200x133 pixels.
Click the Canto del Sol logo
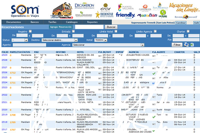pos(145,8)
